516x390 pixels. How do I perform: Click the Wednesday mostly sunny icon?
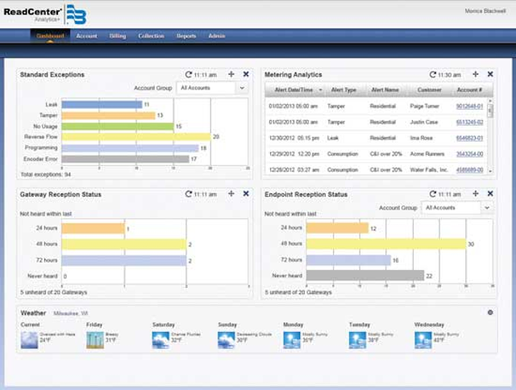[x=422, y=340]
